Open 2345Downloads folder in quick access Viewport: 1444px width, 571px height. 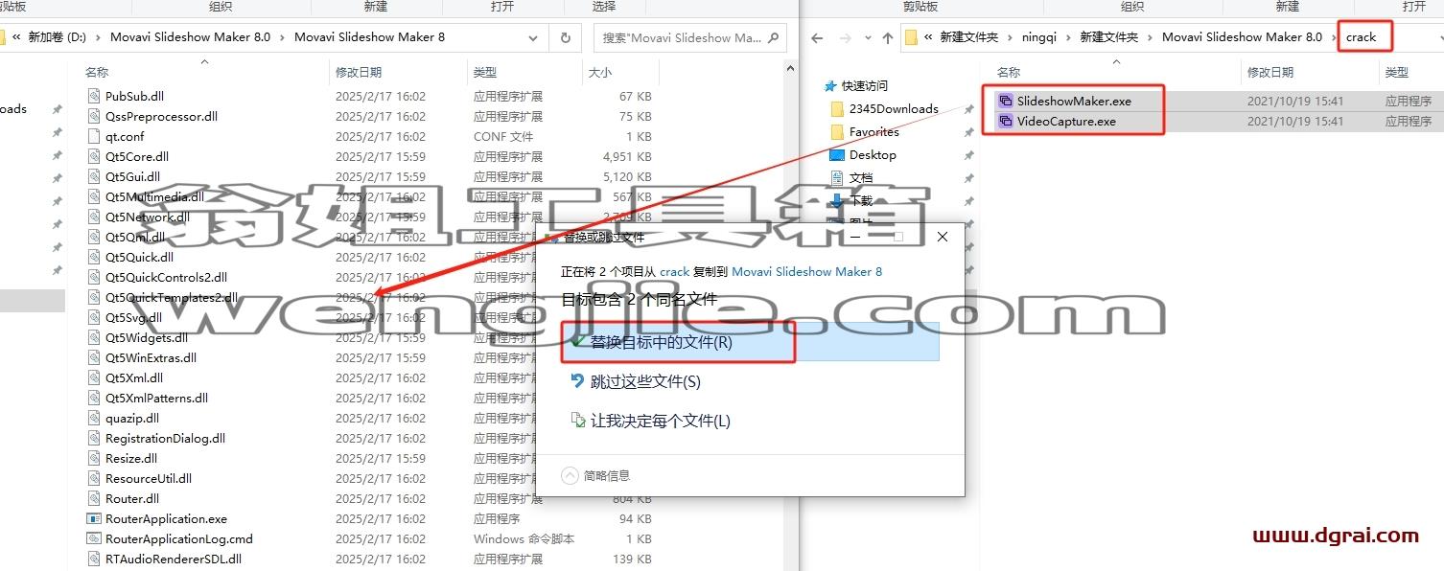pos(894,108)
